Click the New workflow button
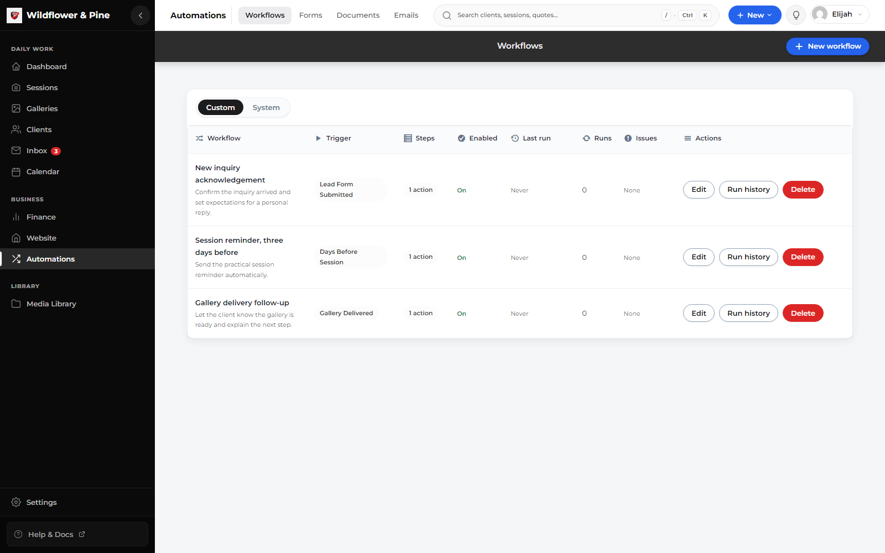Image resolution: width=885 pixels, height=553 pixels. pyautogui.click(x=827, y=46)
